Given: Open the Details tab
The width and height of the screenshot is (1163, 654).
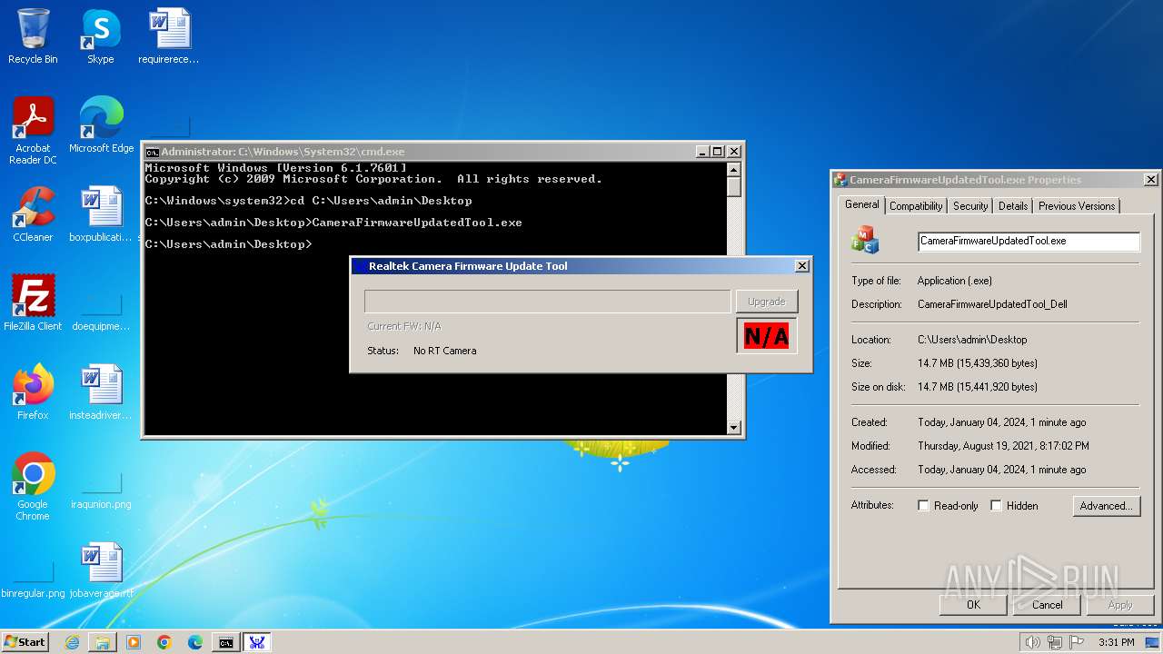Looking at the screenshot, I should pos(1013,206).
